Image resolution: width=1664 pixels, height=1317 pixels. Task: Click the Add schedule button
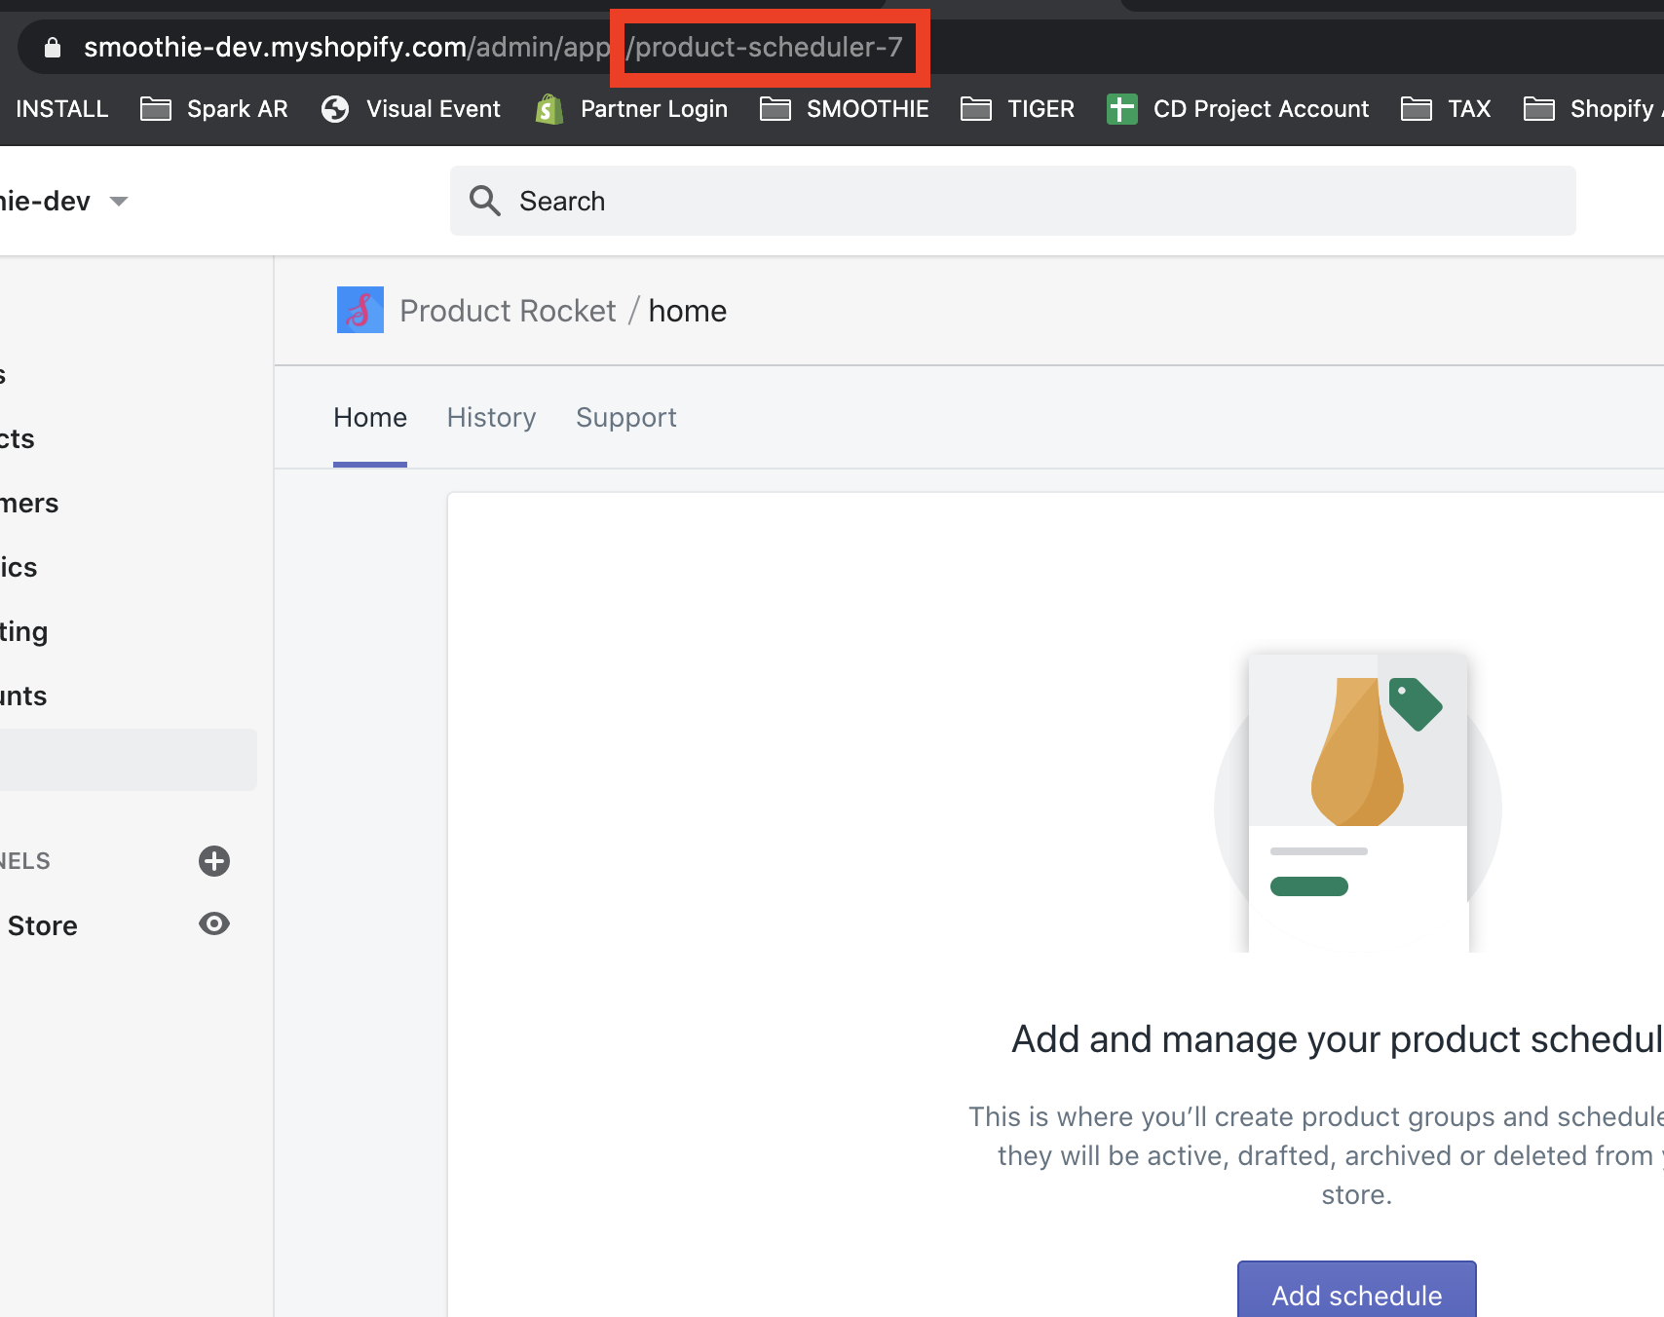[x=1356, y=1292]
